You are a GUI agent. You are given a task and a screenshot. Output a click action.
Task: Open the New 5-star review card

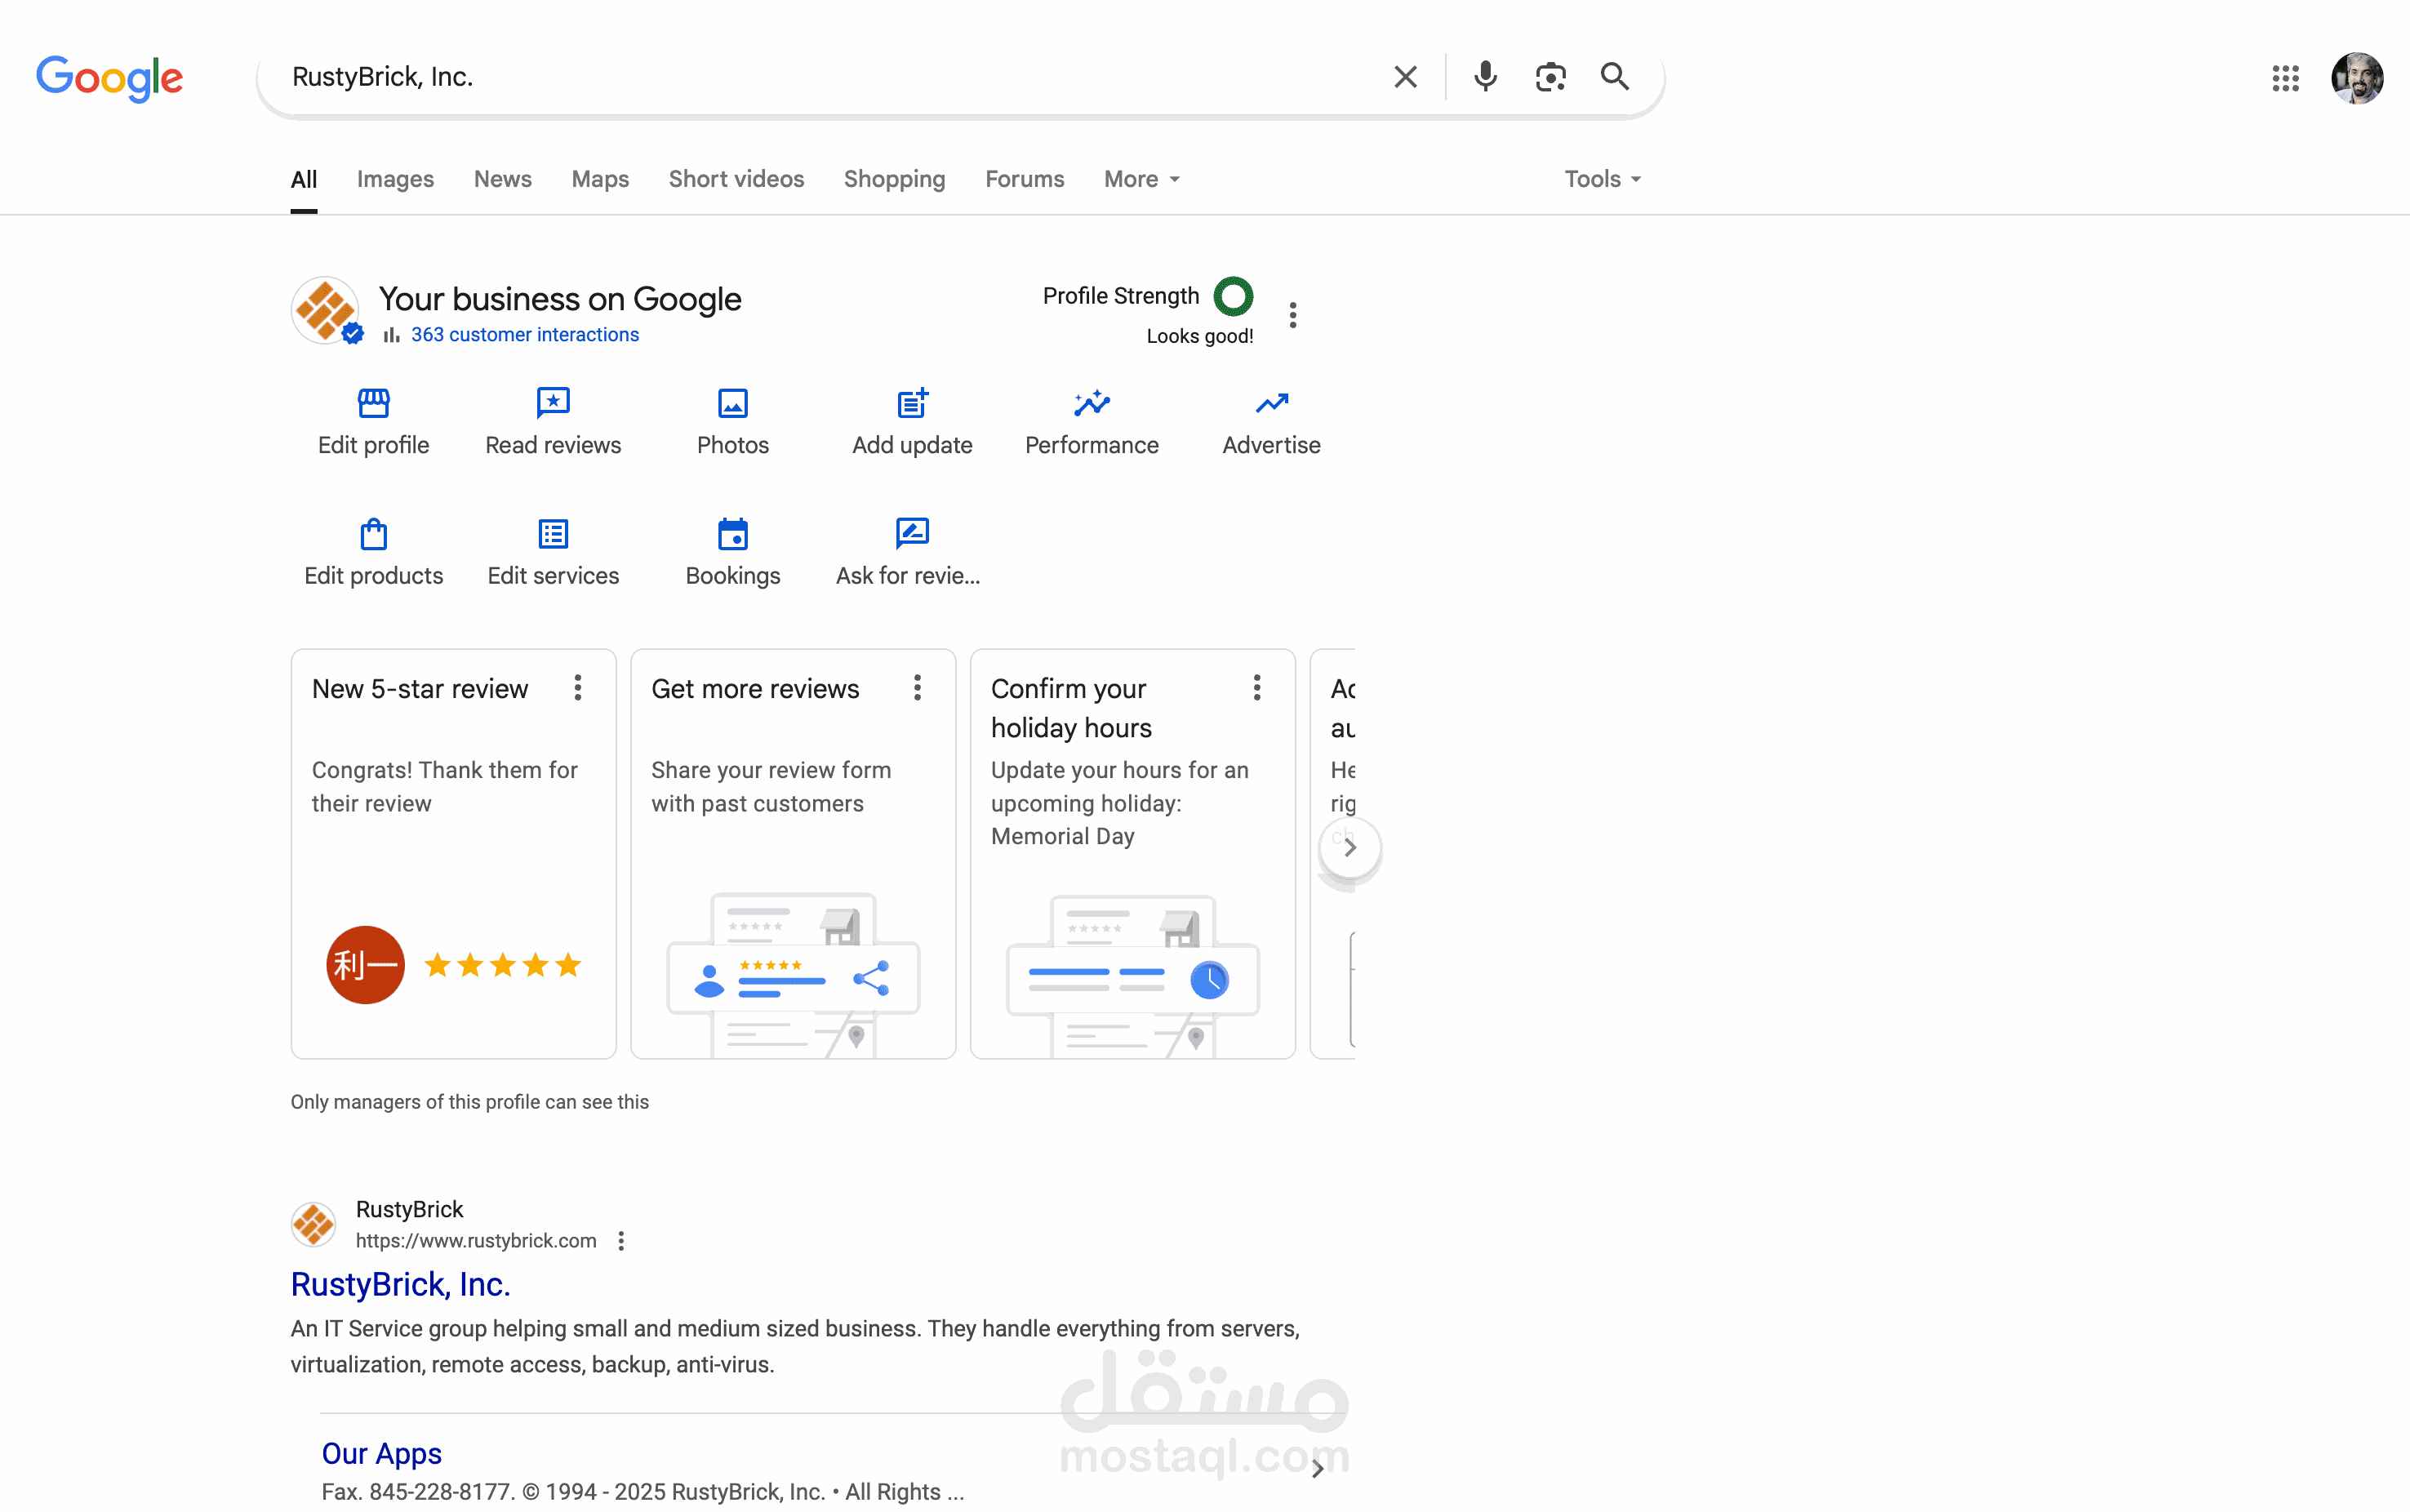coord(453,854)
